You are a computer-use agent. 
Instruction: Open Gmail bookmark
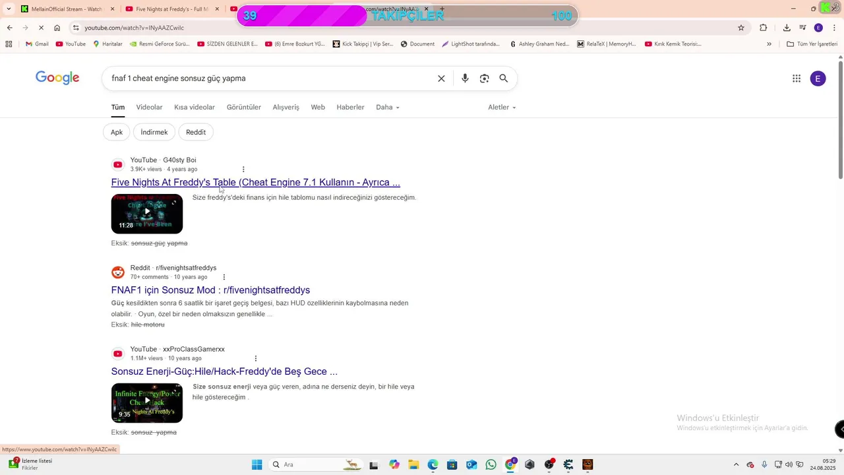(x=37, y=44)
